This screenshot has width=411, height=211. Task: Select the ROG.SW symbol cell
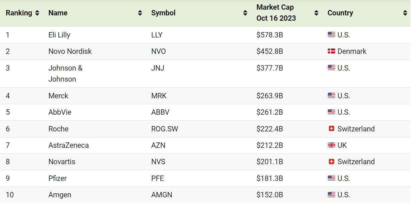pyautogui.click(x=165, y=129)
